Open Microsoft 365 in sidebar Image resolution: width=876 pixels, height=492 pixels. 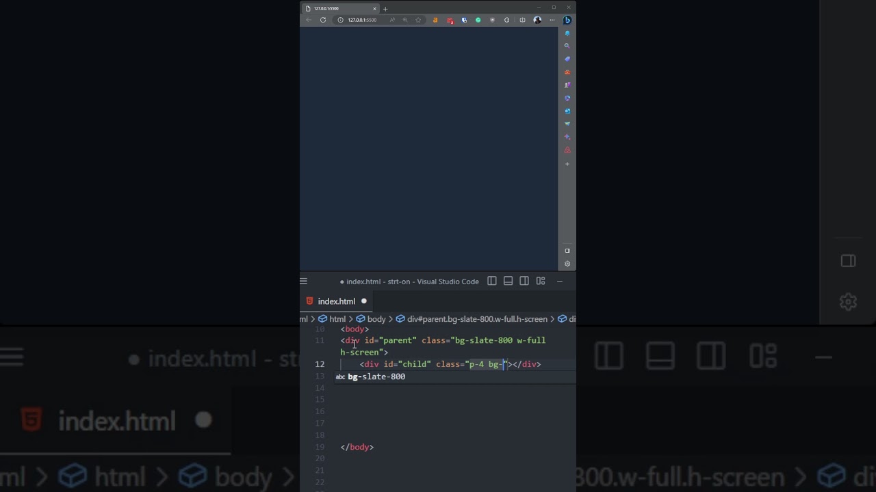point(567,98)
